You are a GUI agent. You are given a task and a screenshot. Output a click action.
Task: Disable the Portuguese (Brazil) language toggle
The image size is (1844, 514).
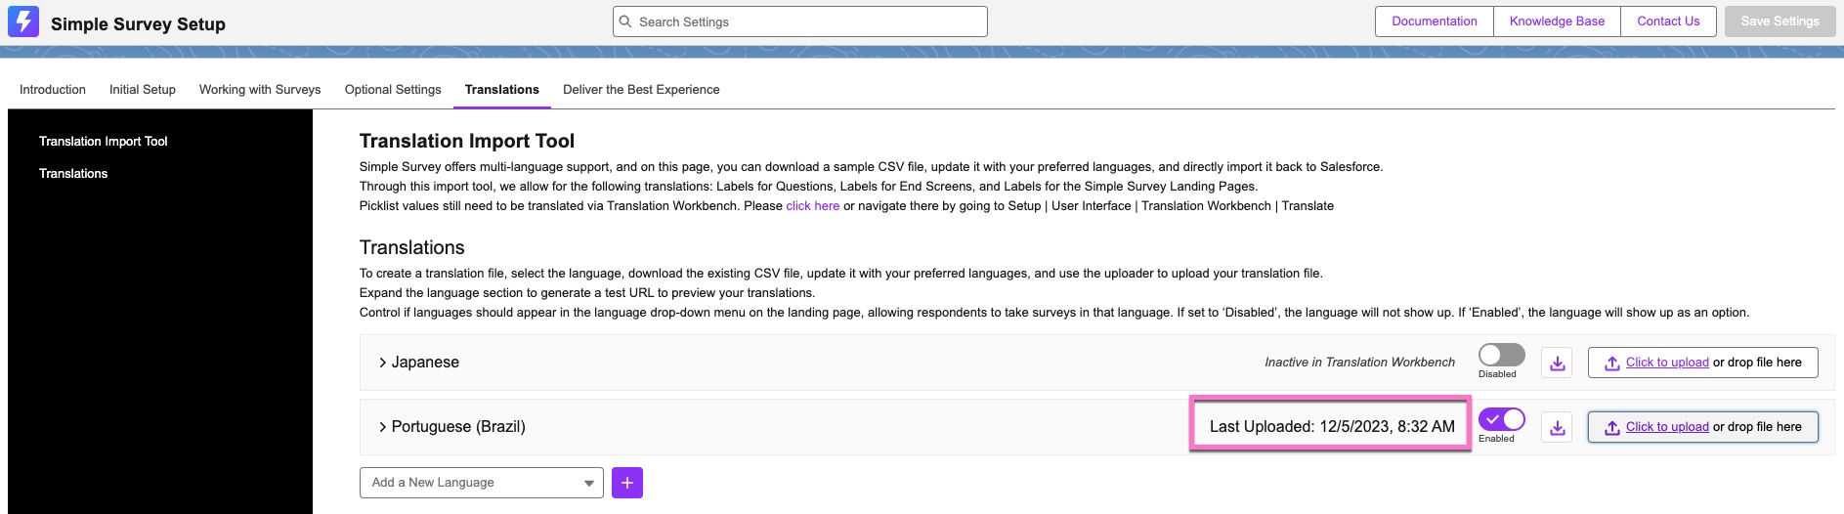point(1501,419)
